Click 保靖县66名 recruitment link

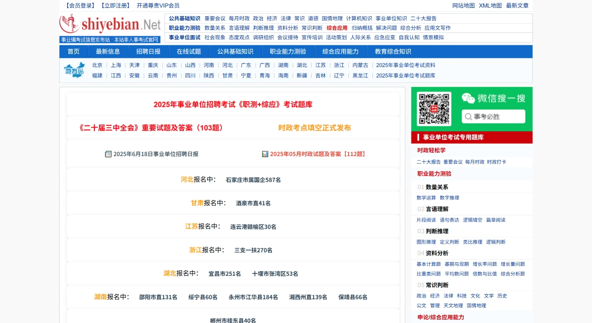[352, 297]
